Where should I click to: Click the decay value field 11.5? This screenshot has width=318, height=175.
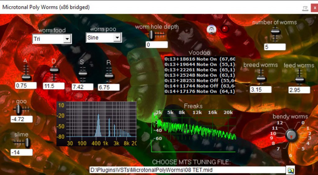(x=54, y=86)
